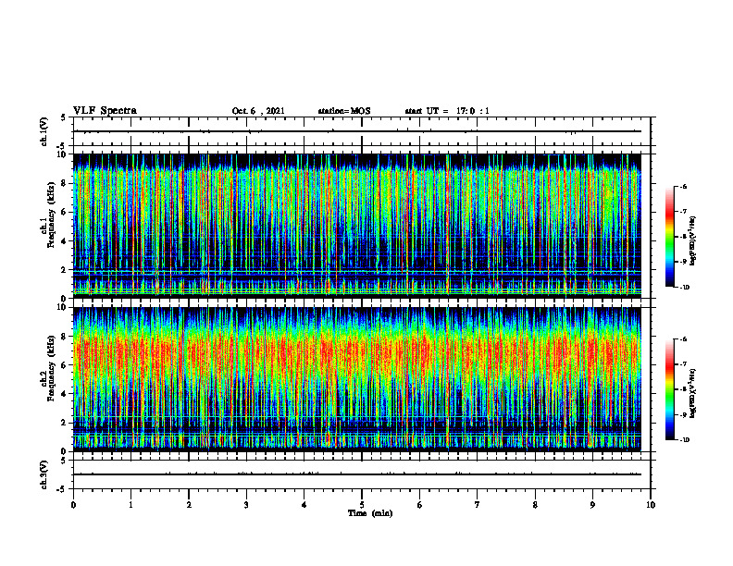Click the ch.1 colorbar "log(PSD)(V²/Hz)" label

point(693,241)
